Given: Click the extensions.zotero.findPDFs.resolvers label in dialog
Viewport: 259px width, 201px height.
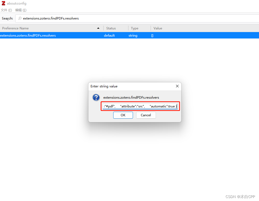Looking at the screenshot, I should point(131,98).
